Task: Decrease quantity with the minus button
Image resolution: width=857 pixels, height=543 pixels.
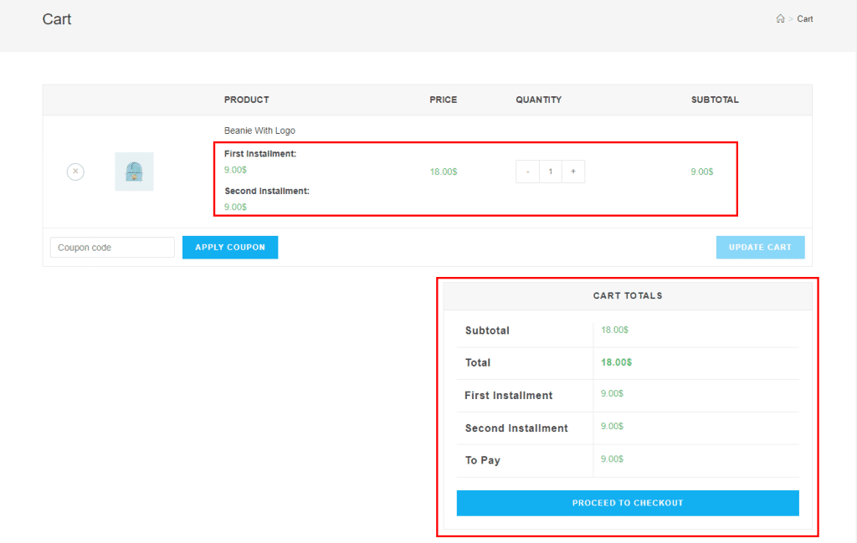Action: (x=527, y=171)
